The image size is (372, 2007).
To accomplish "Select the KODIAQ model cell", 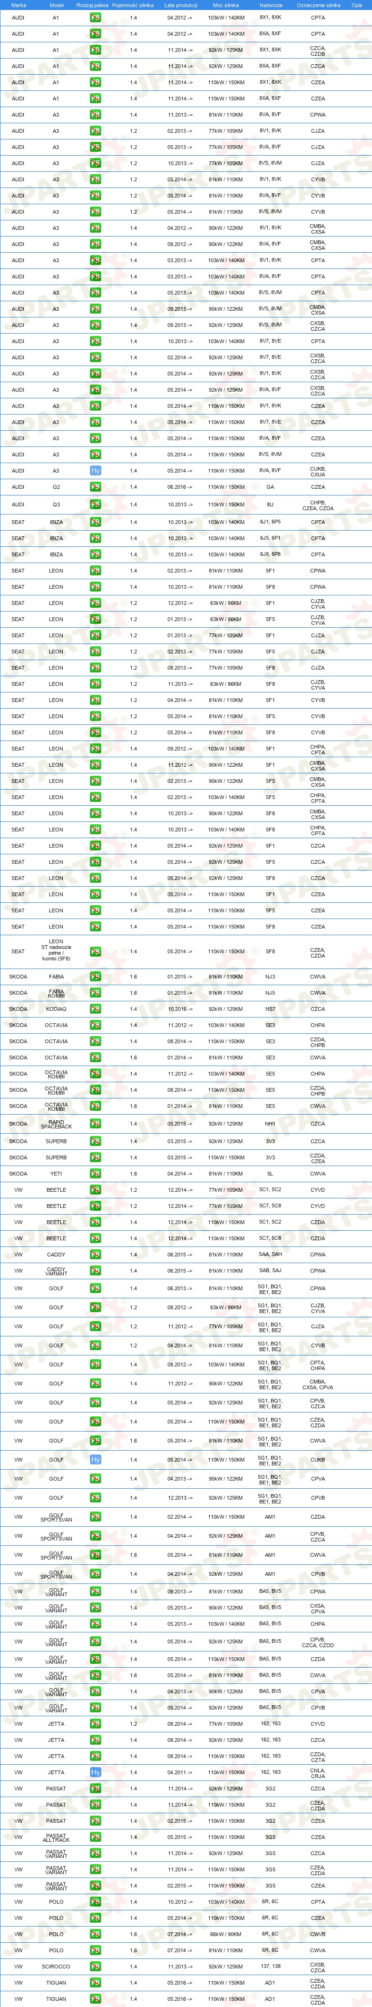I will 56,1009.
